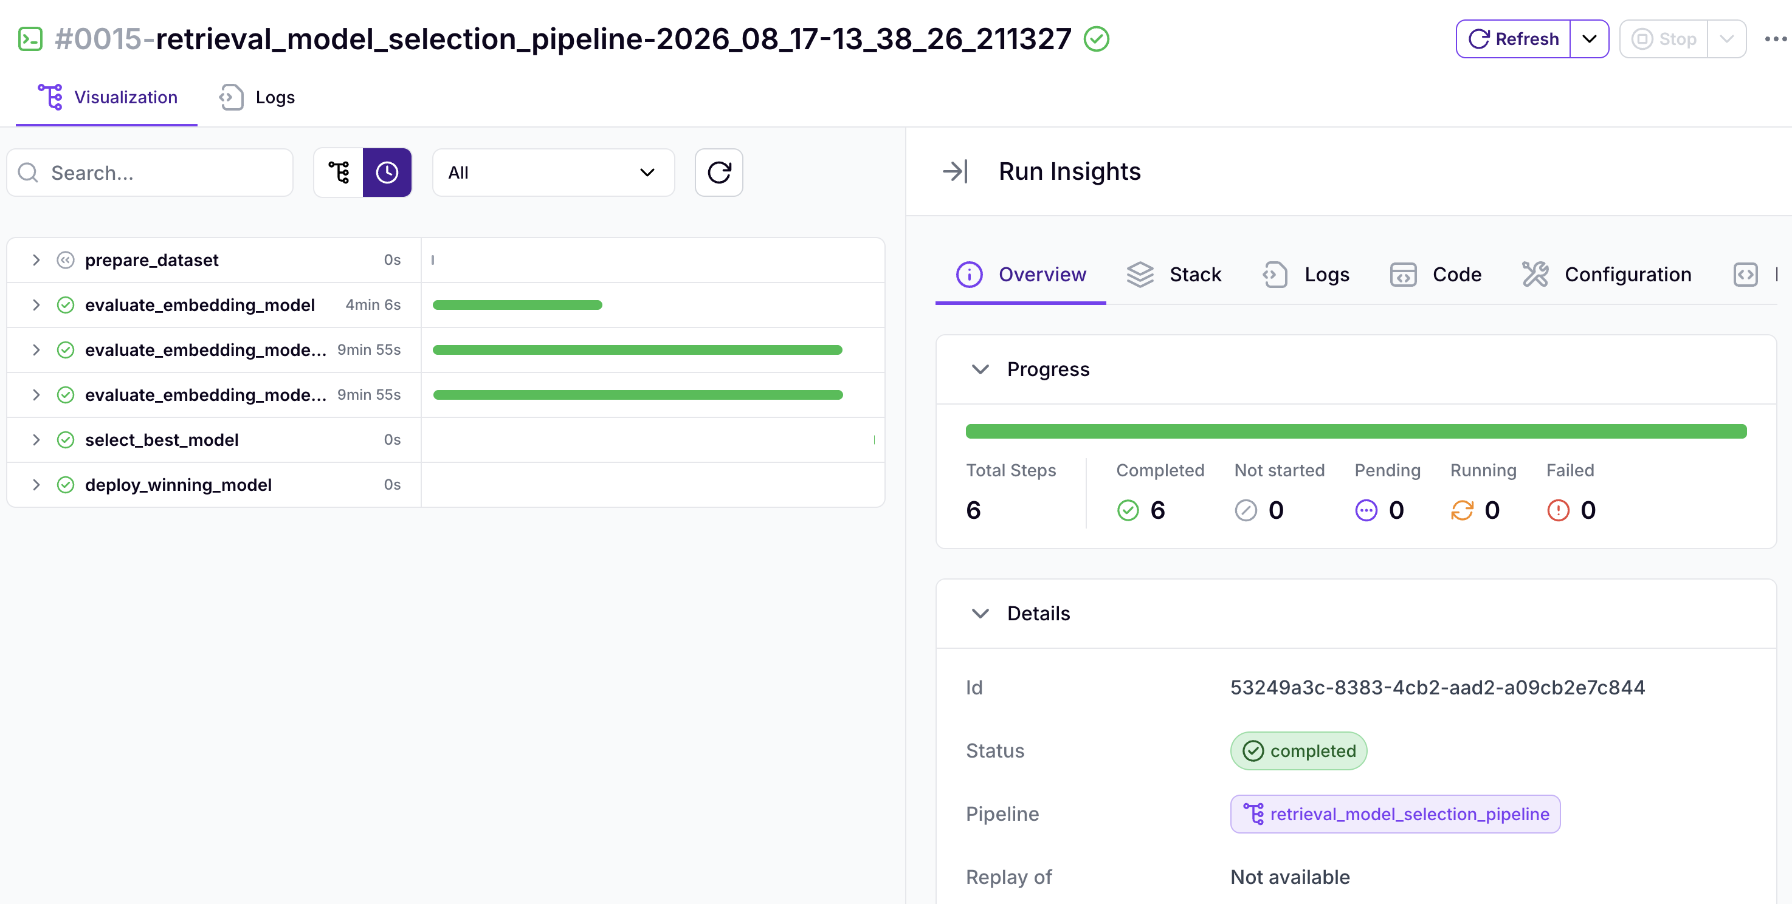
Task: Click the Refresh button
Action: pyautogui.click(x=1513, y=39)
